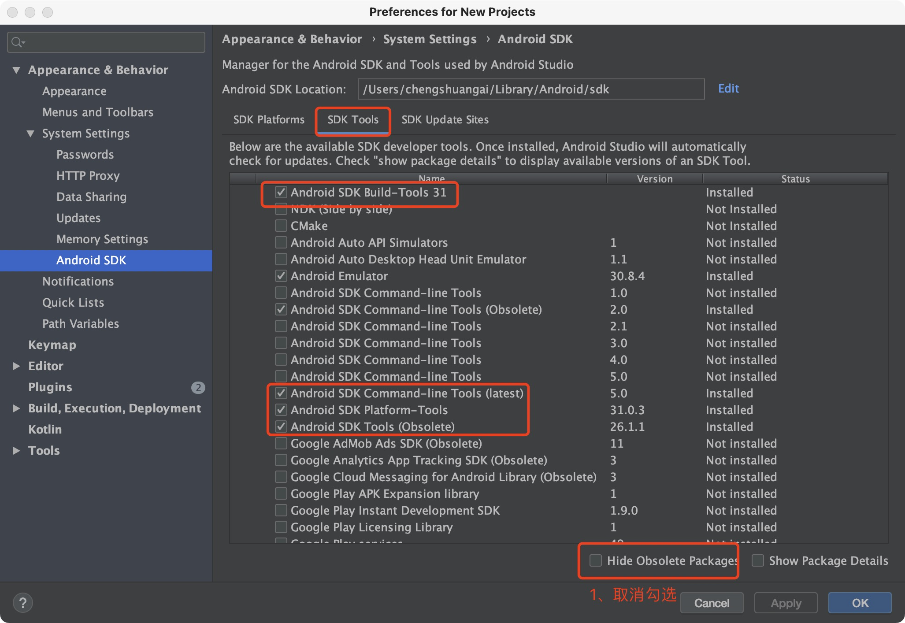This screenshot has width=905, height=623.
Task: Check Google AdMob Ads SDK (Obsolete)
Action: [x=281, y=443]
